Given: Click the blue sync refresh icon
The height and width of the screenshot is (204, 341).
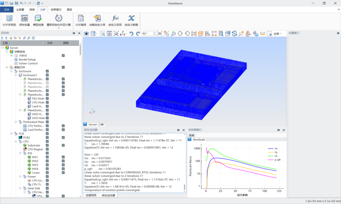Looking at the screenshot, I should (x=234, y=33).
